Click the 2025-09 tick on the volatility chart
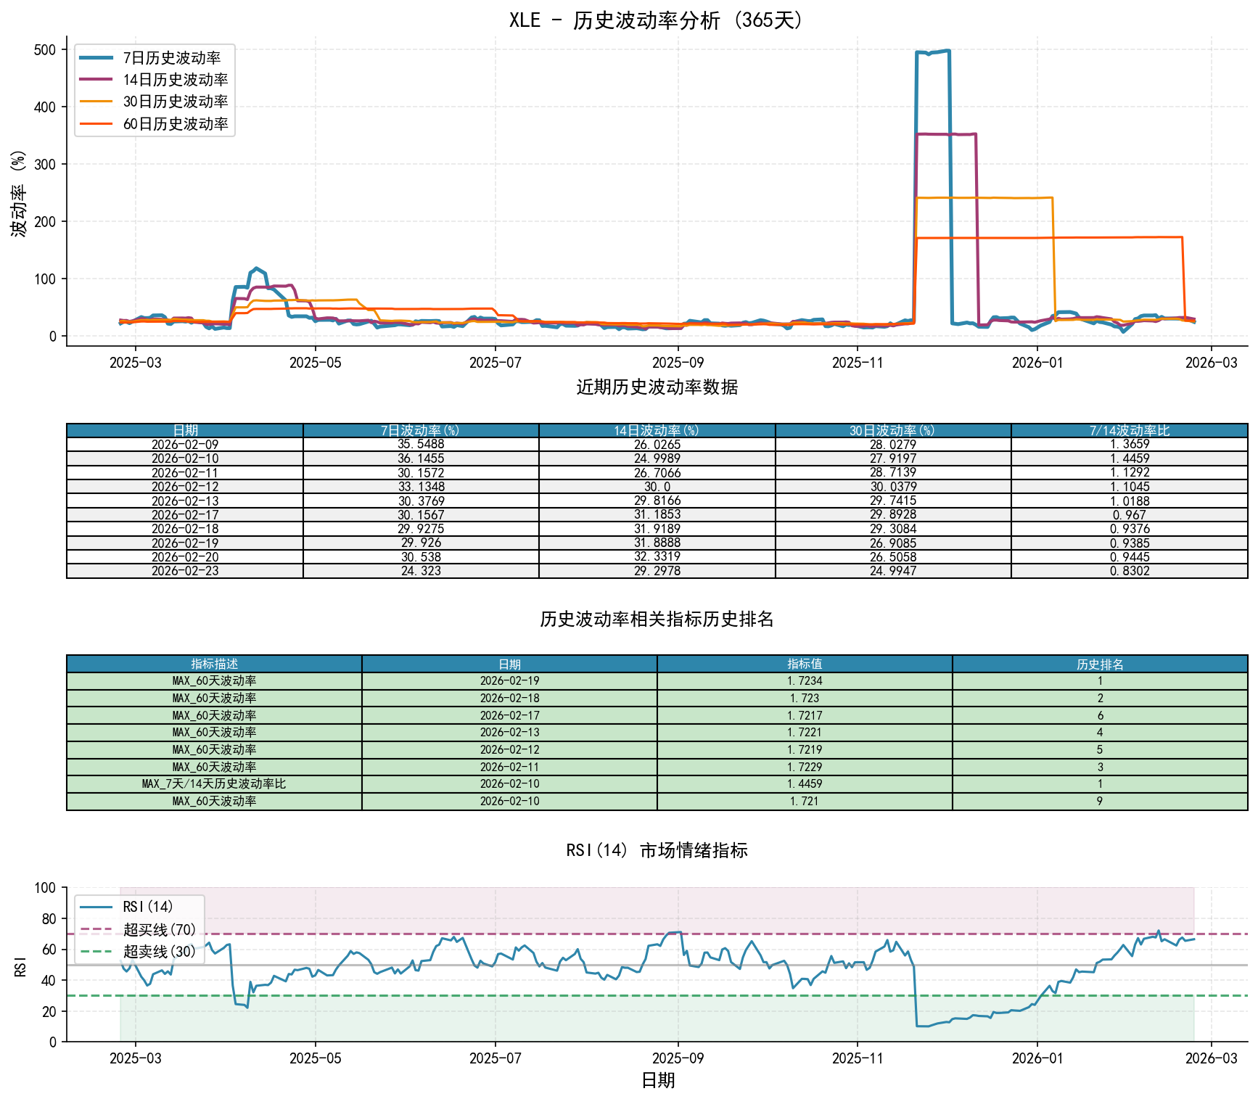 678,363
